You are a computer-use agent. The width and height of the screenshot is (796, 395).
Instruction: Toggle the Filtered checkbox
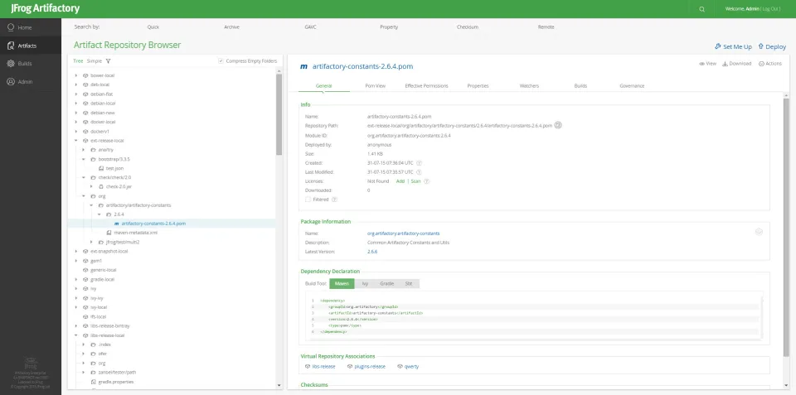coord(308,200)
